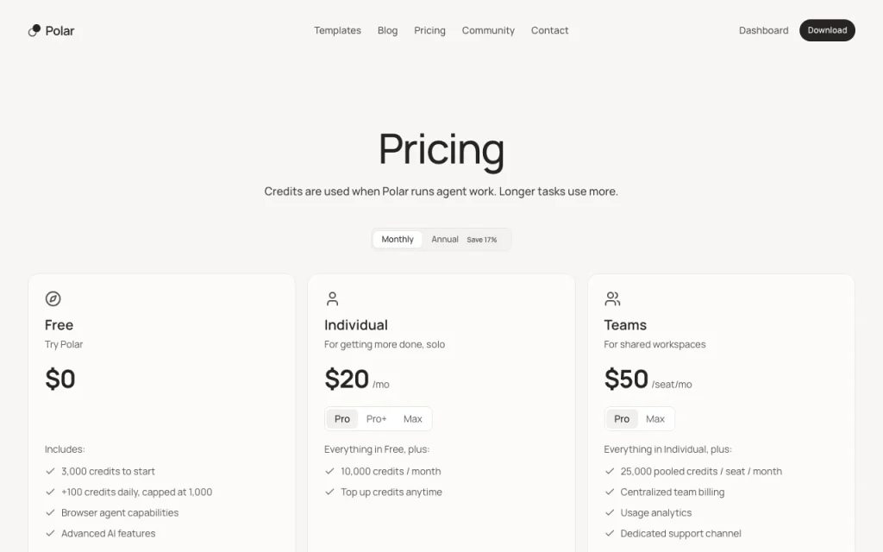This screenshot has width=883, height=552.
Task: Click the compass icon on Free plan
Action: (53, 298)
